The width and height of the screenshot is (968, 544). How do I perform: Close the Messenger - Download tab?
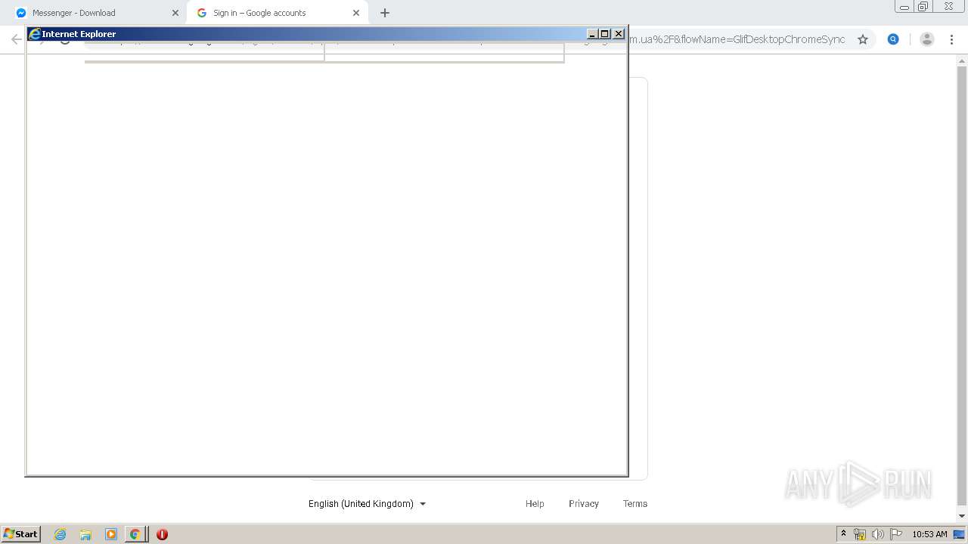coord(175,13)
